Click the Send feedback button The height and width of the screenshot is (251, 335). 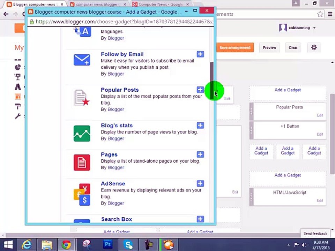(315, 234)
